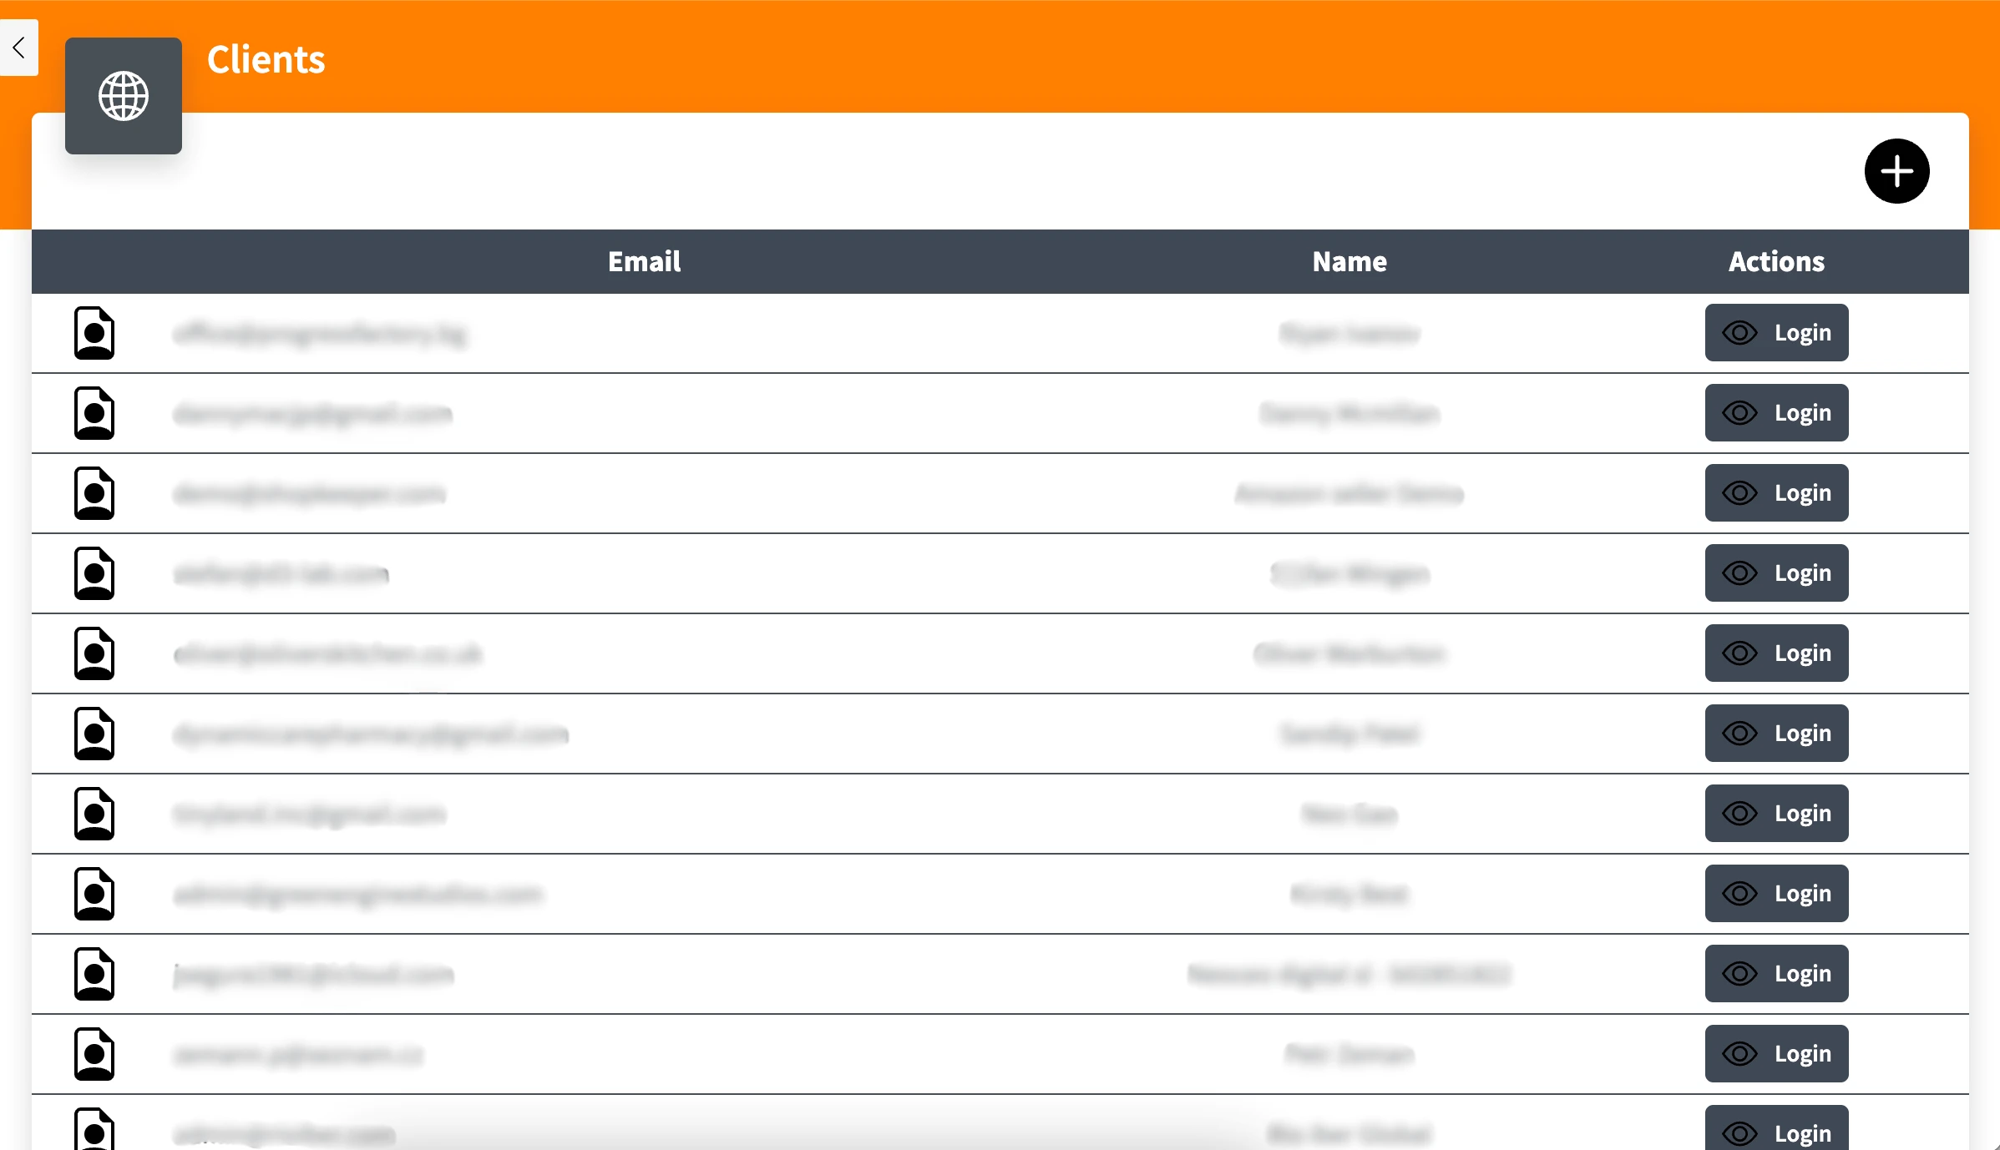2000x1150 pixels.
Task: Click the globe icon tile
Action: click(x=124, y=96)
